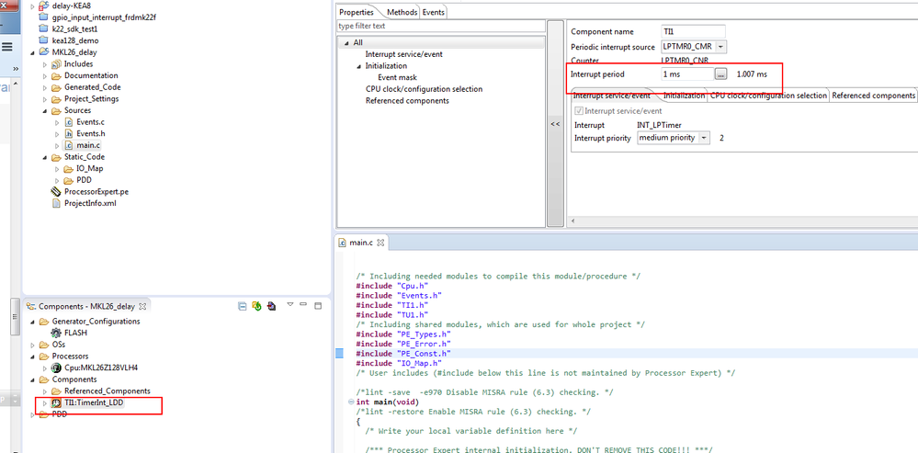Click the k22_sdk_test1 project icon
918x453 pixels.
tap(43, 28)
